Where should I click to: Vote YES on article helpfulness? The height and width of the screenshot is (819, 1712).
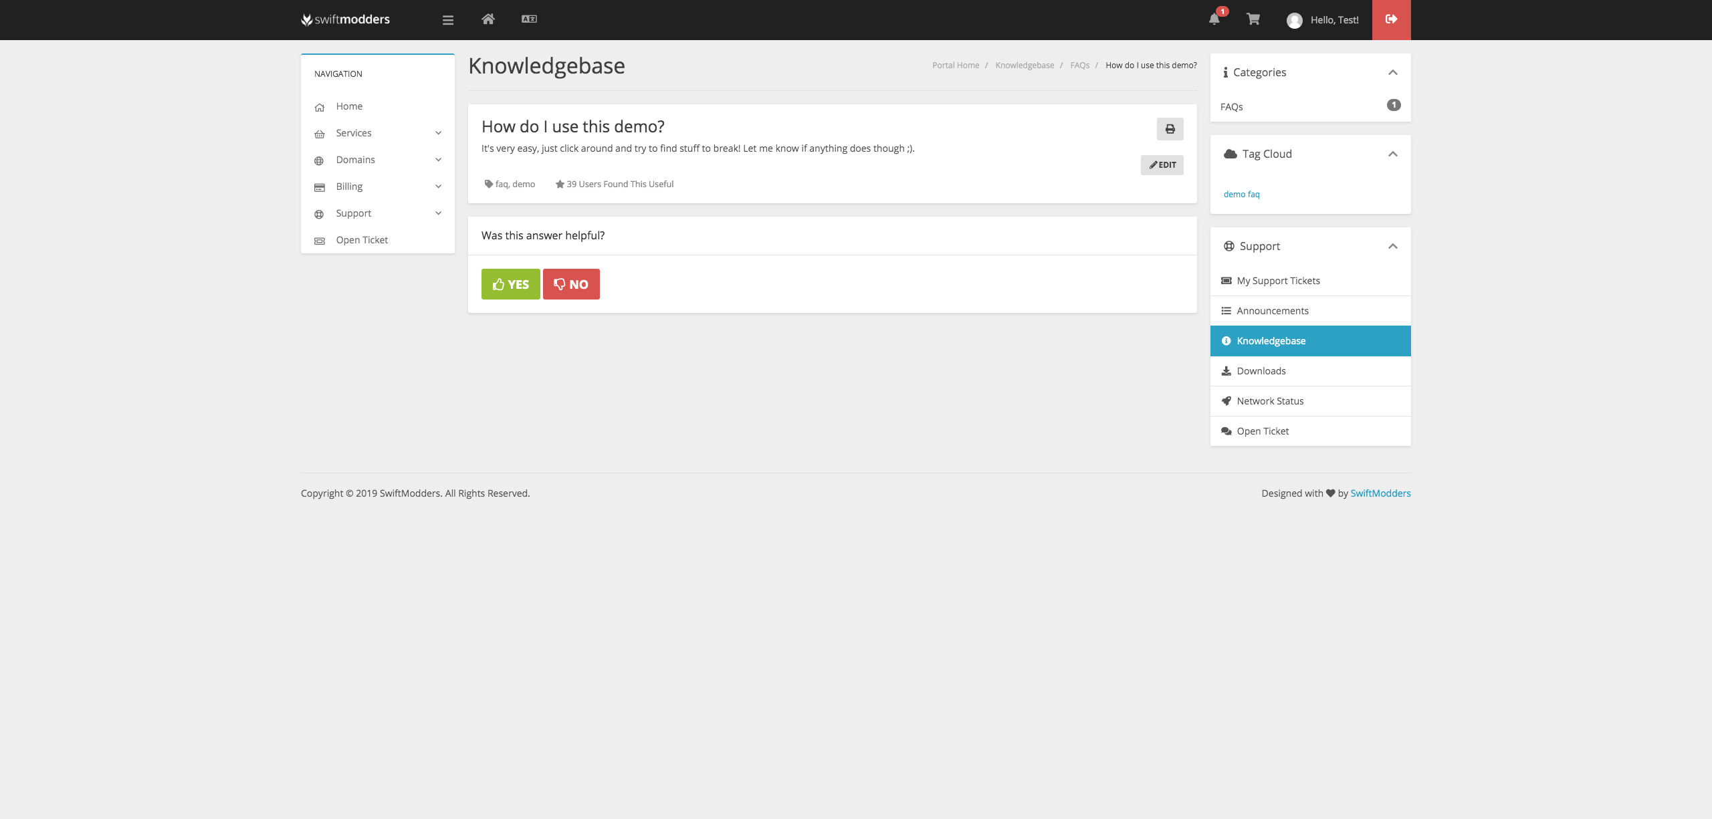tap(510, 284)
